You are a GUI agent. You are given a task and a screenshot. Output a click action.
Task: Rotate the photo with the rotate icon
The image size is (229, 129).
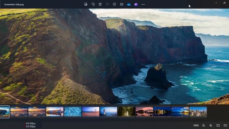pyautogui.click(x=93, y=4)
